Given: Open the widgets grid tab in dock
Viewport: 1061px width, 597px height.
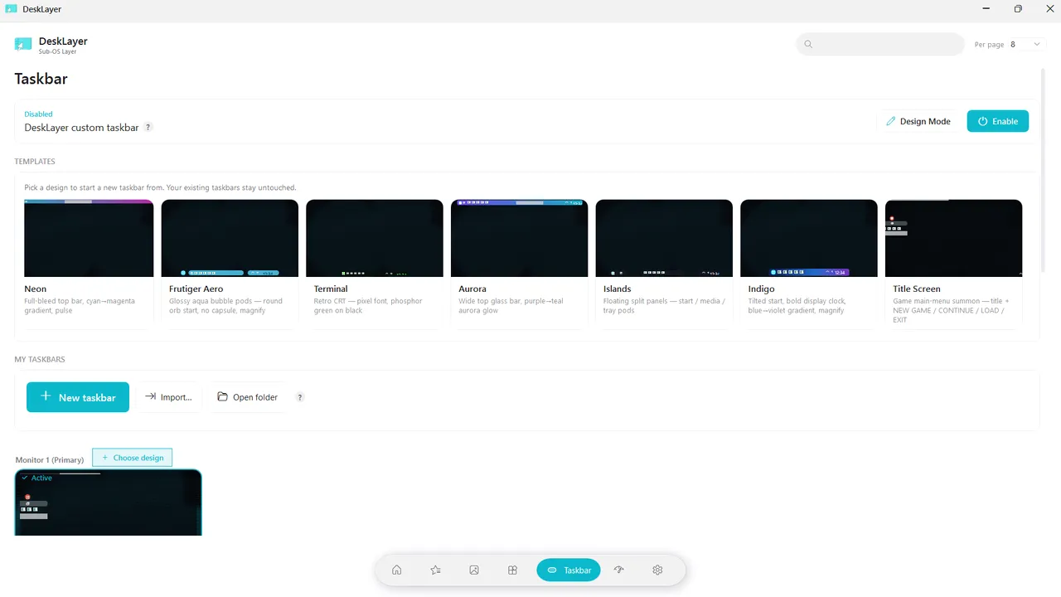Looking at the screenshot, I should [512, 570].
